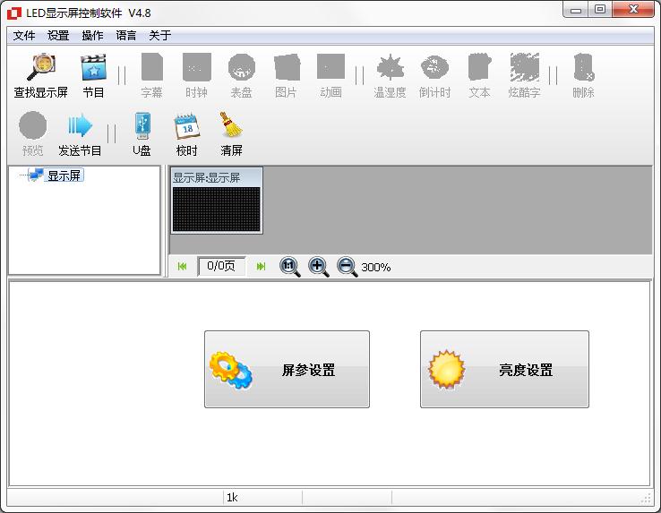This screenshot has height=513, width=661.
Task: Select the 显示屏 LED preview thumbnail
Action: point(216,208)
